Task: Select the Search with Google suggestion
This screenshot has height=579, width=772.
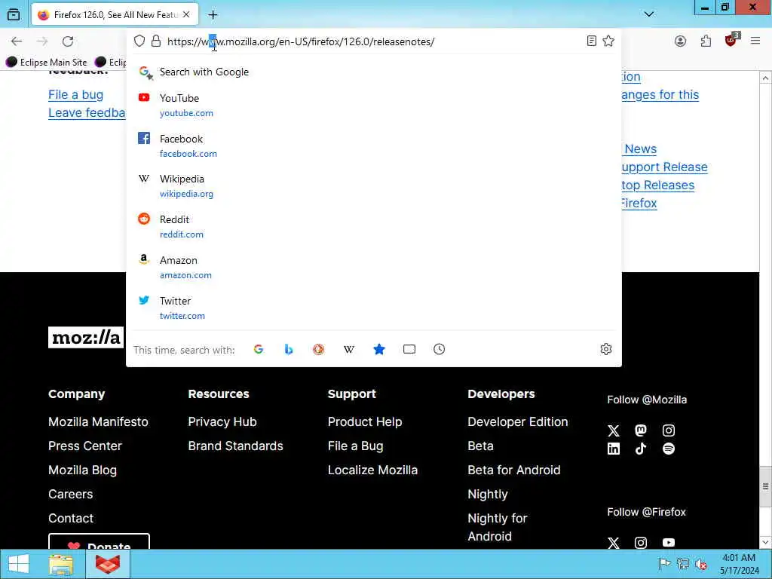Action: pyautogui.click(x=374, y=72)
